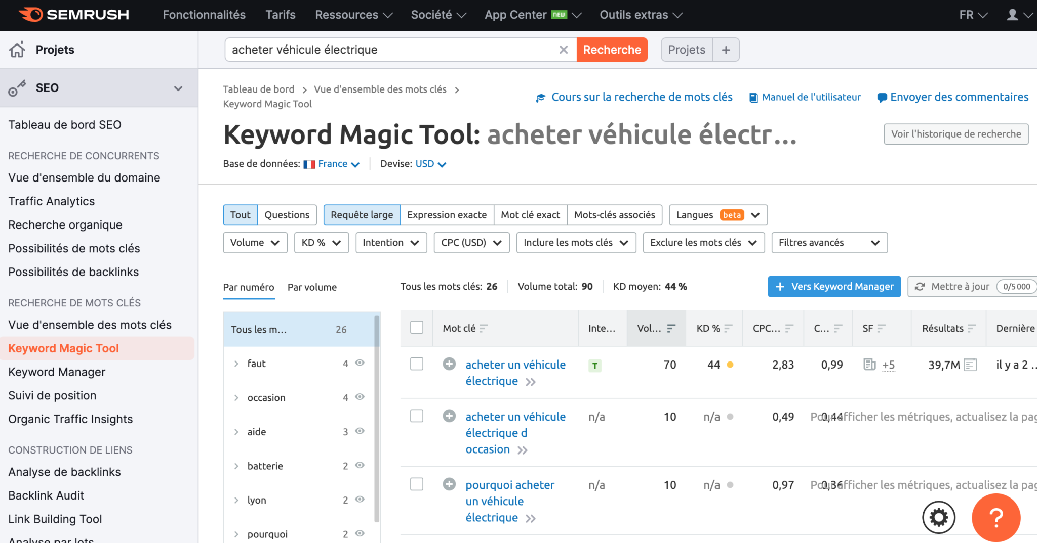The image size is (1037, 543).
Task: Open the Ressources menu
Action: point(354,15)
